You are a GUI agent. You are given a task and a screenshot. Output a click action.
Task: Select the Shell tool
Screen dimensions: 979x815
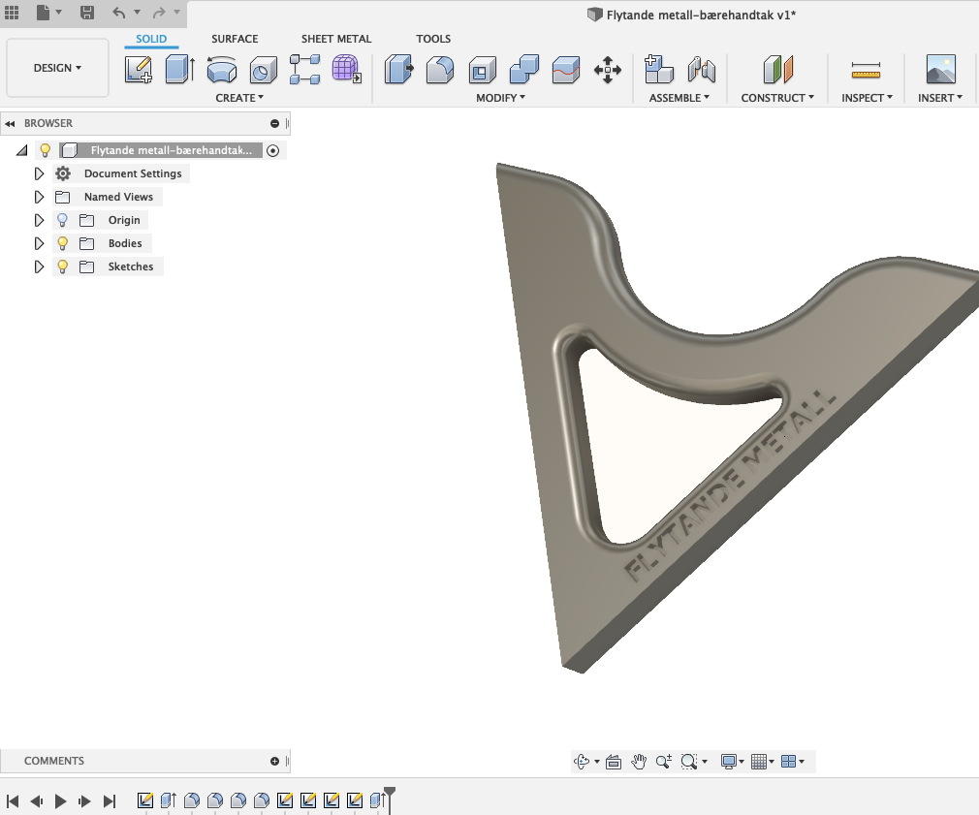click(x=482, y=69)
